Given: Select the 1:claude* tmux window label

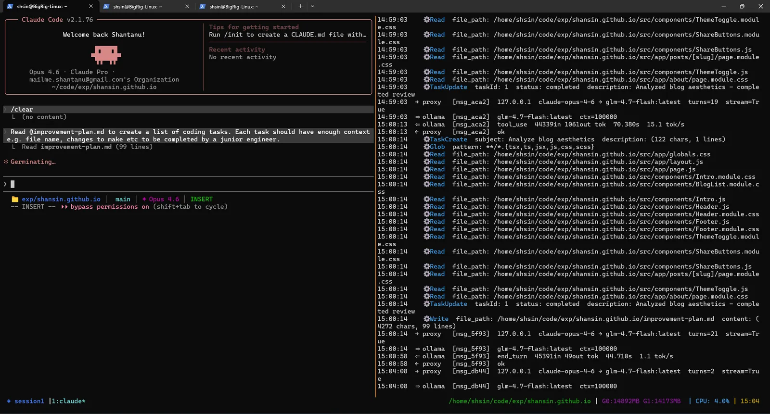Looking at the screenshot, I should 68,401.
